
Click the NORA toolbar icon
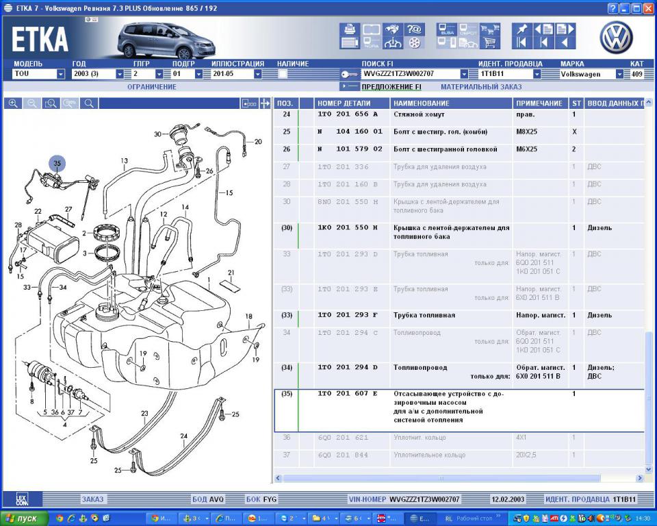(x=371, y=42)
